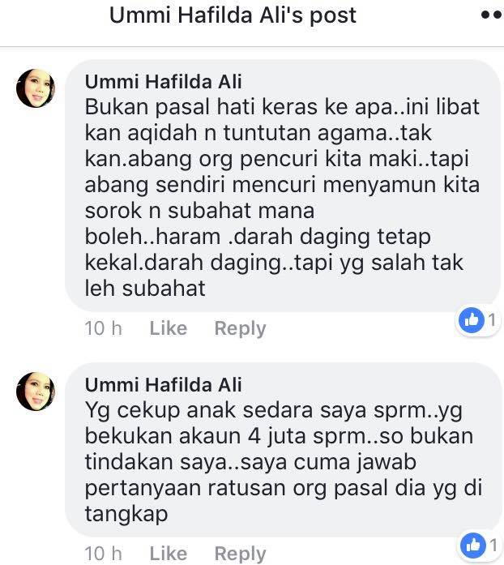The width and height of the screenshot is (504, 565).
Task: View reaction count on the aqidah comment
Action: click(x=492, y=319)
